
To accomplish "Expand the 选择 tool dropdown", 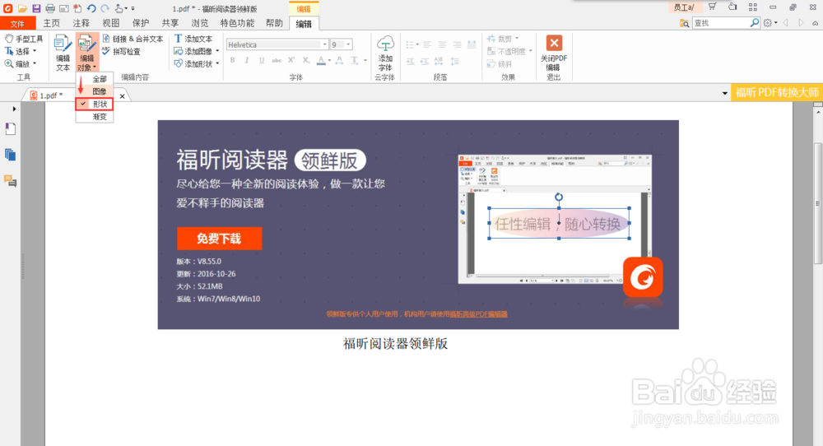I will [35, 51].
